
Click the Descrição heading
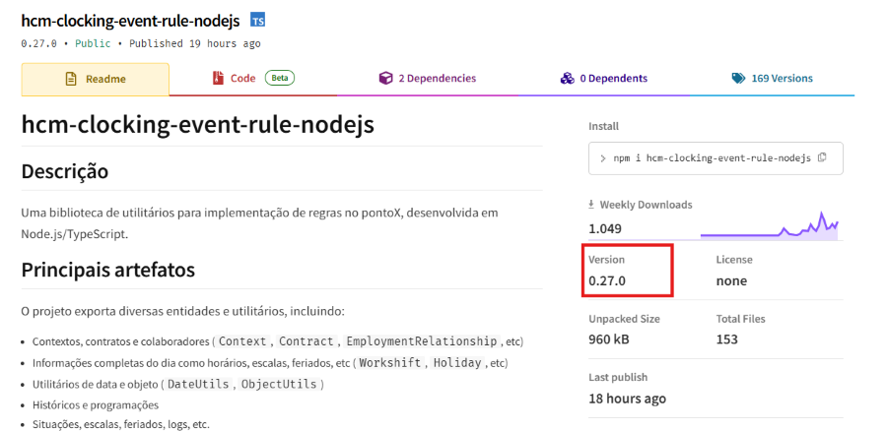click(x=65, y=171)
